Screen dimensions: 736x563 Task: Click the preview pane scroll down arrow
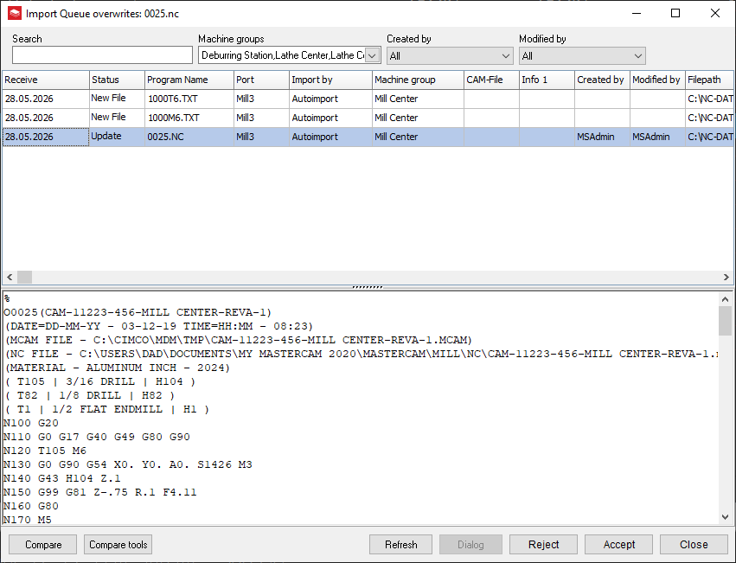pyautogui.click(x=726, y=517)
